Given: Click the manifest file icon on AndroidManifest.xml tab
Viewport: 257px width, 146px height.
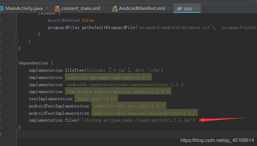Looking at the screenshot, I should tap(115, 8).
